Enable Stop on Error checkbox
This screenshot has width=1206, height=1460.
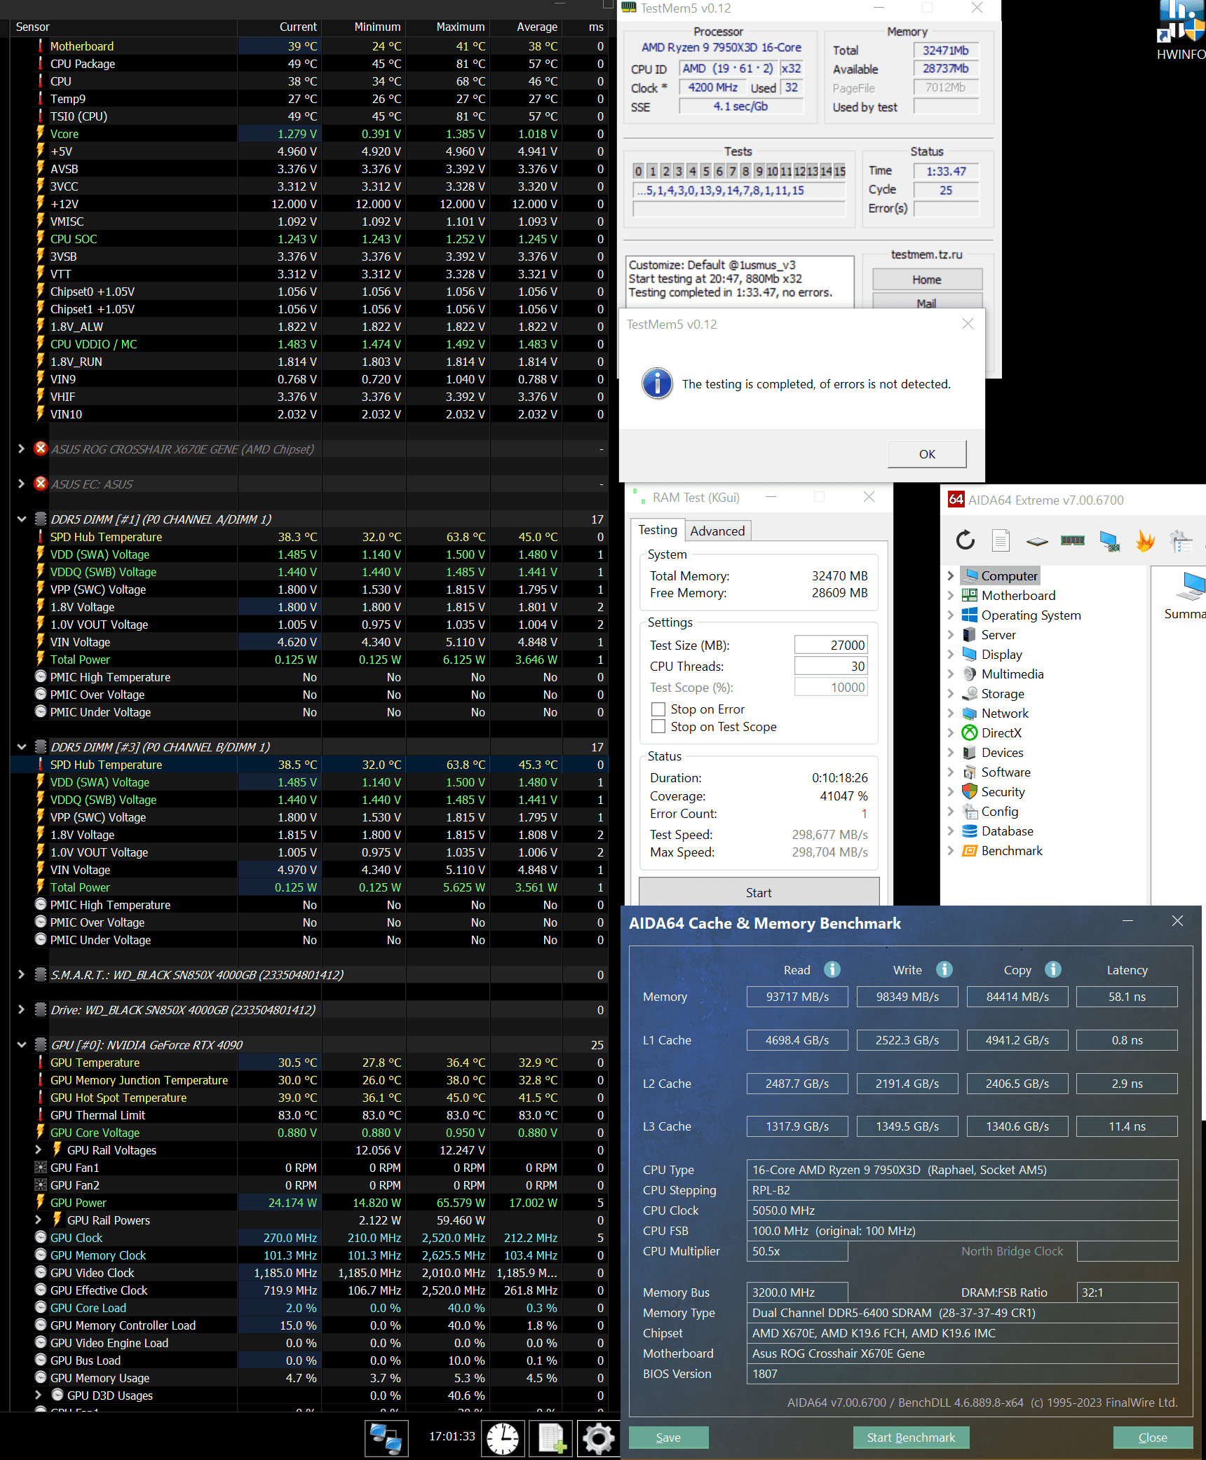(658, 709)
